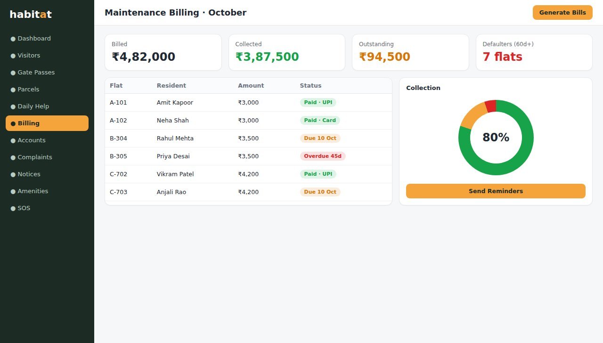
Task: Select Parcels in the sidebar
Action: (x=47, y=90)
